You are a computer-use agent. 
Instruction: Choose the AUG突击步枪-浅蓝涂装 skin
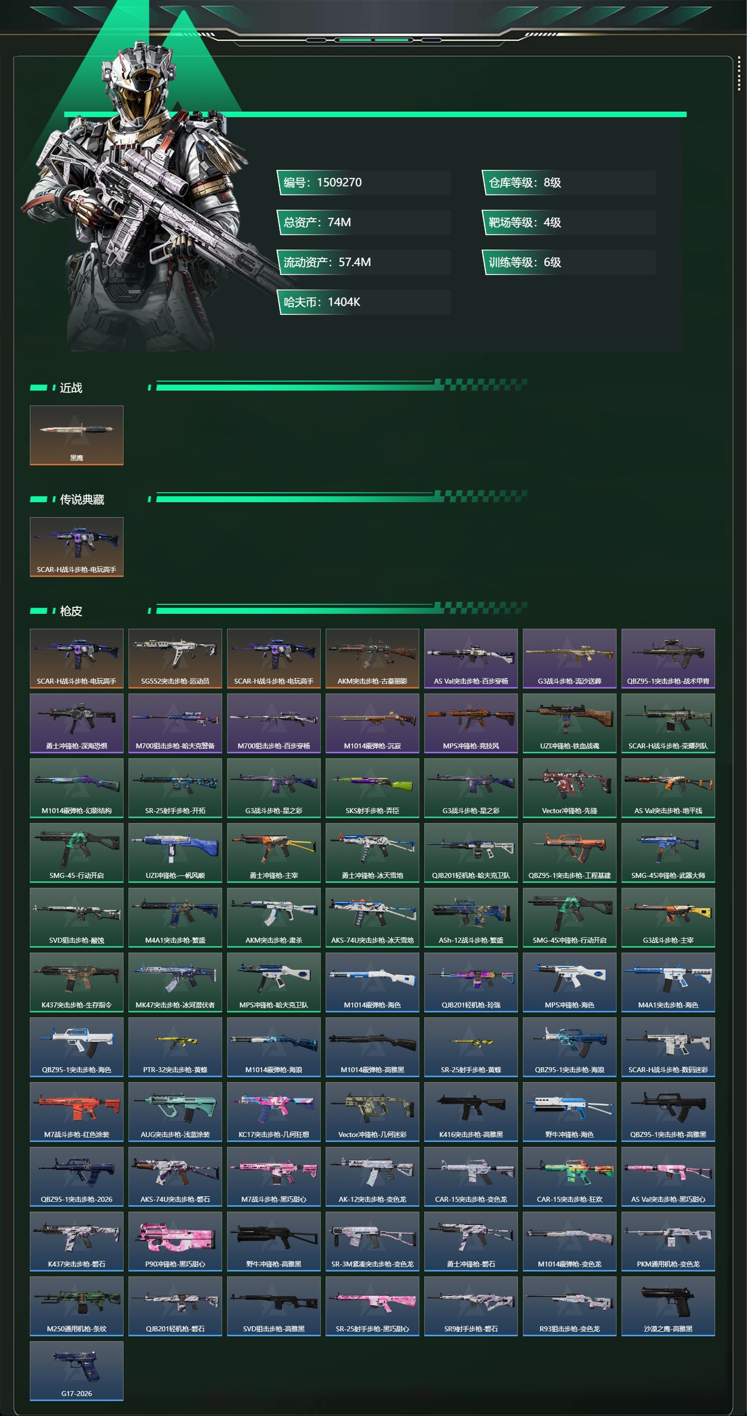(x=175, y=1112)
